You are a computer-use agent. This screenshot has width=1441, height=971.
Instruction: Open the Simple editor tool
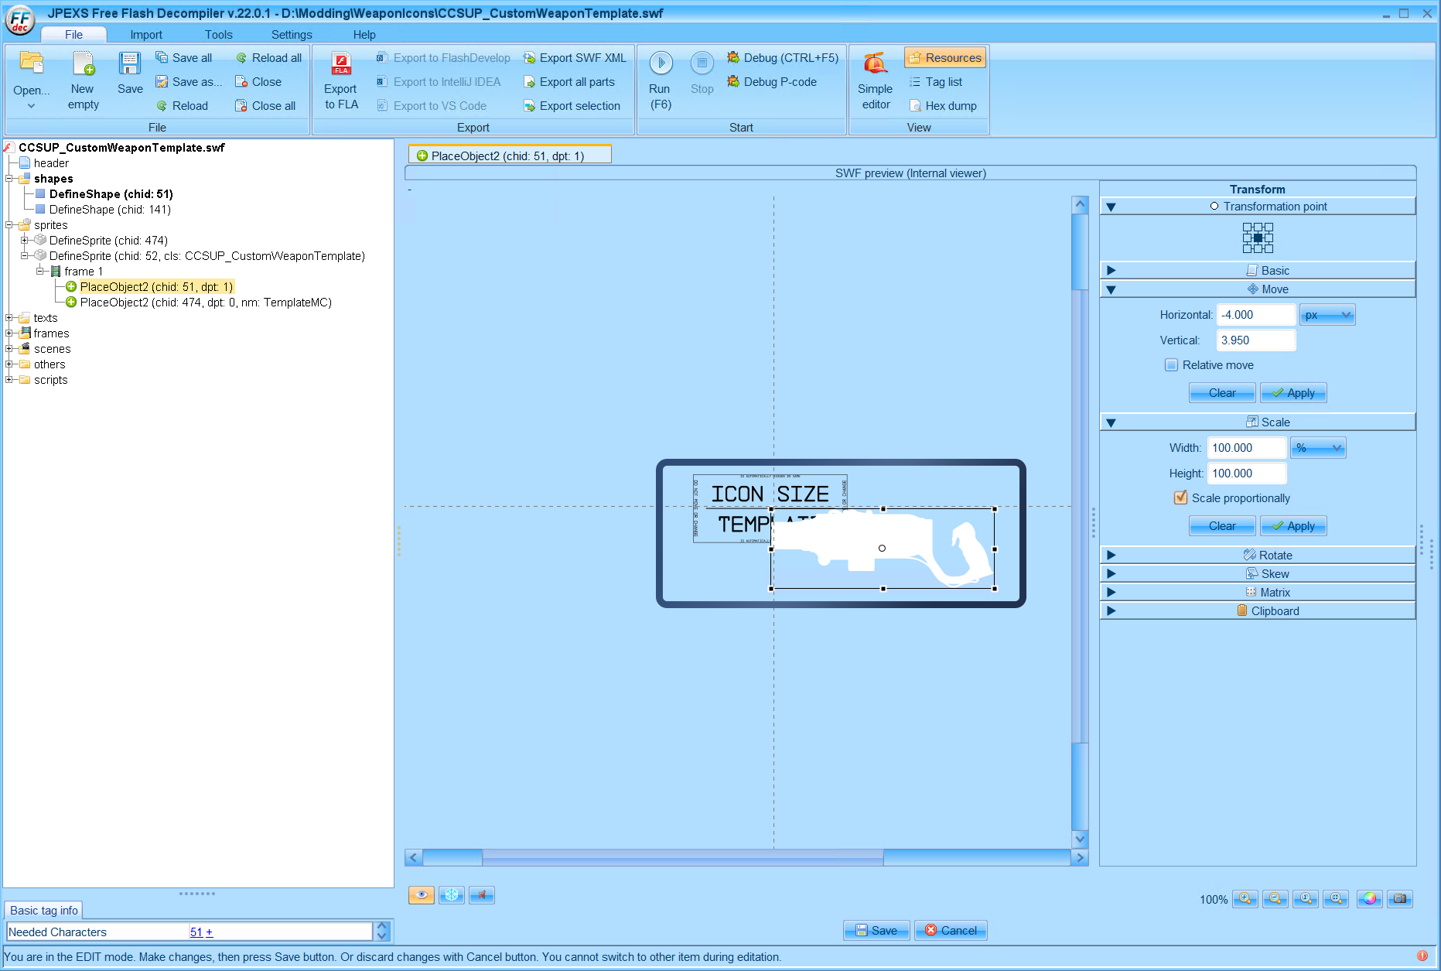click(875, 64)
